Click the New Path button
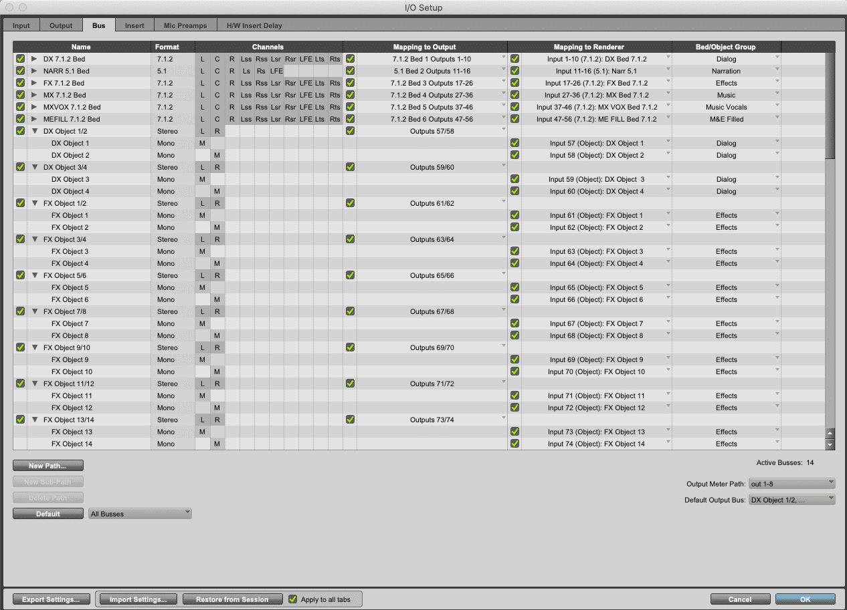Viewport: 847px width, 610px height. (x=48, y=466)
